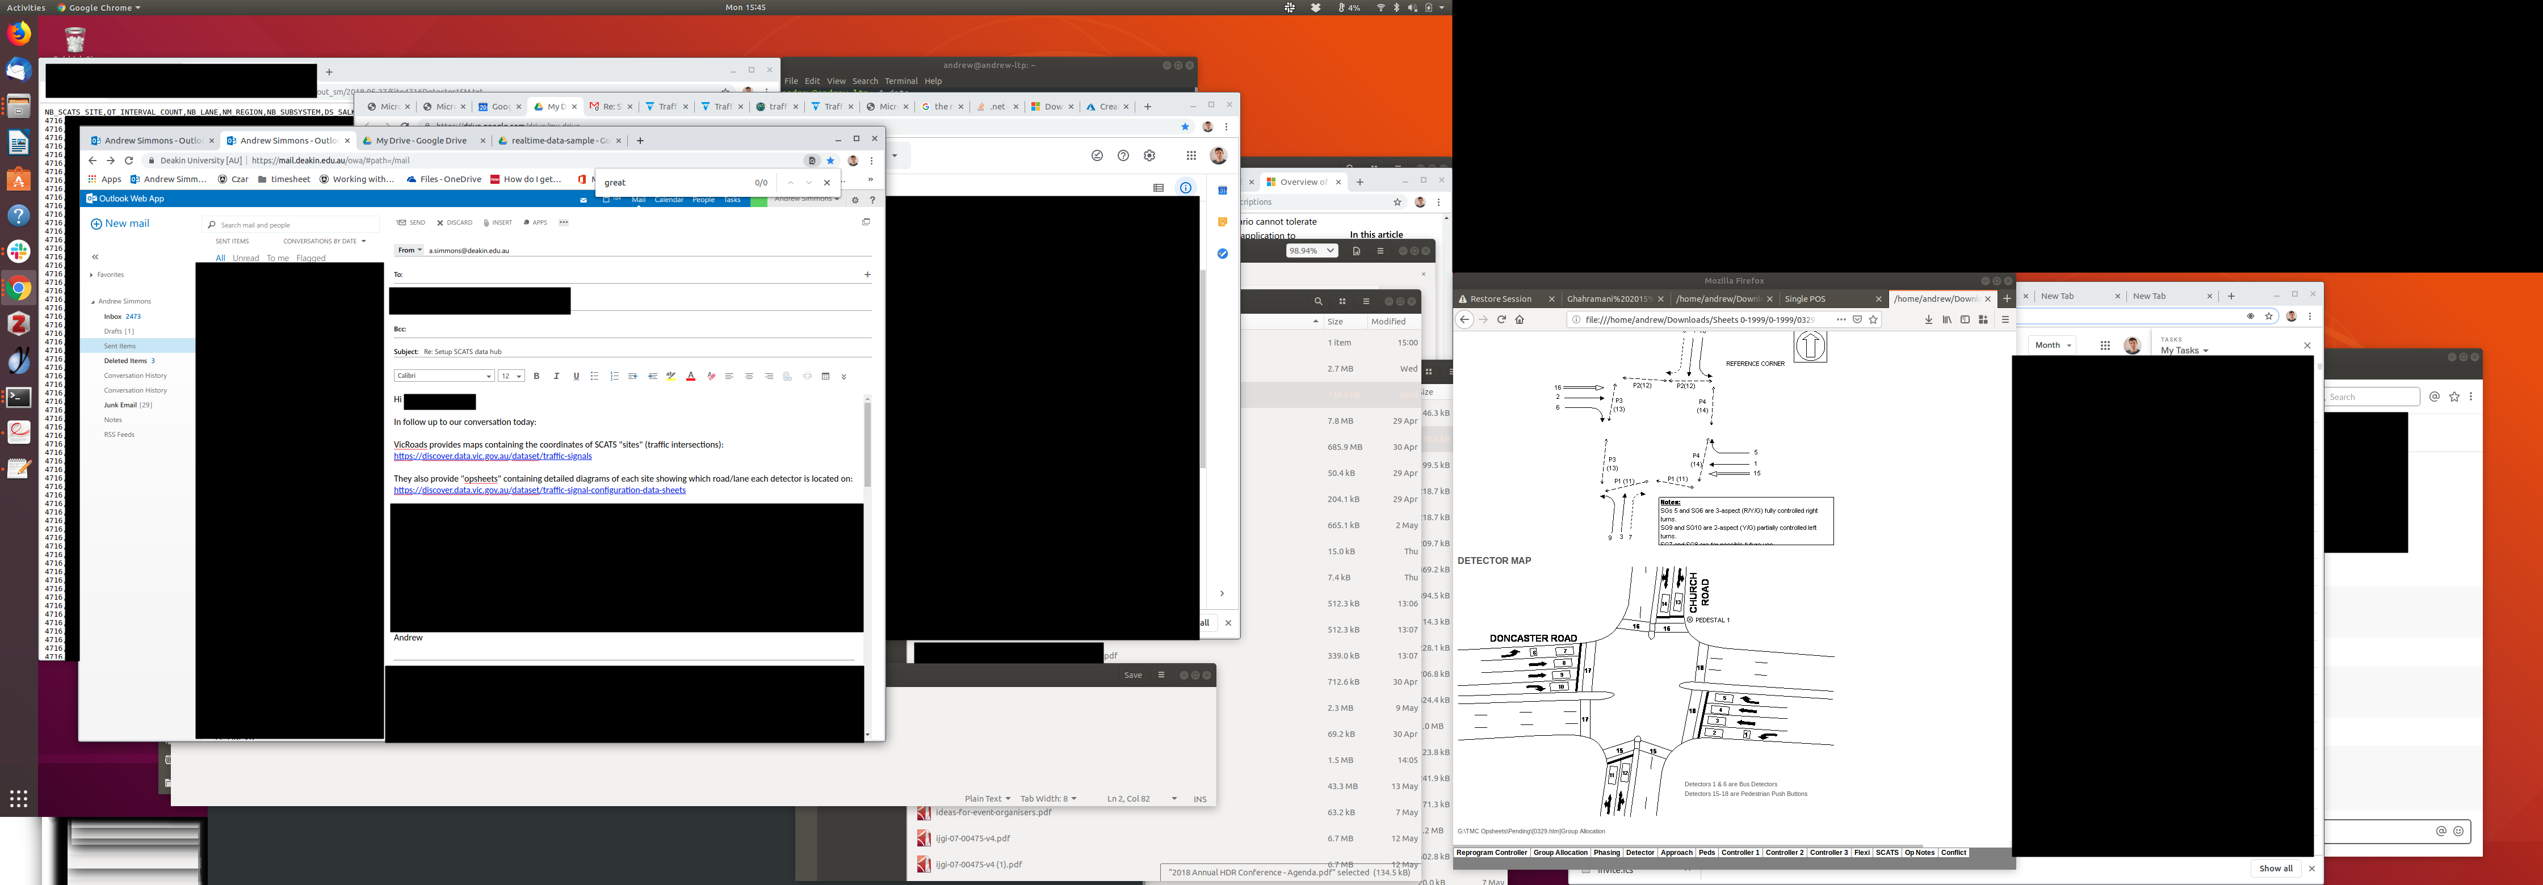Toggle the Chrome bookmark star for Outlook page
The image size is (2543, 885).
click(x=830, y=161)
